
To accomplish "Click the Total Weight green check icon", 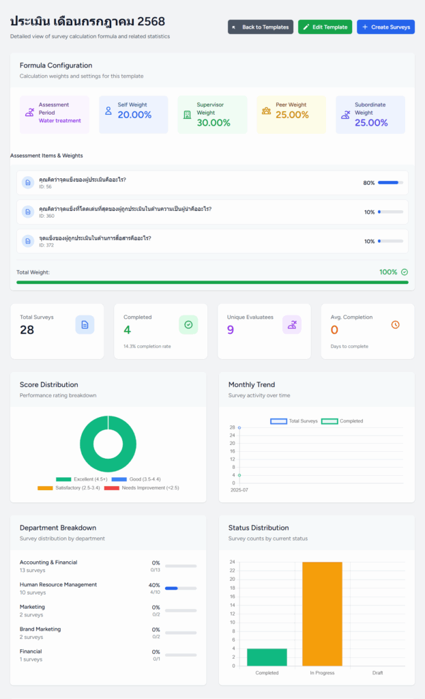I will coord(405,272).
